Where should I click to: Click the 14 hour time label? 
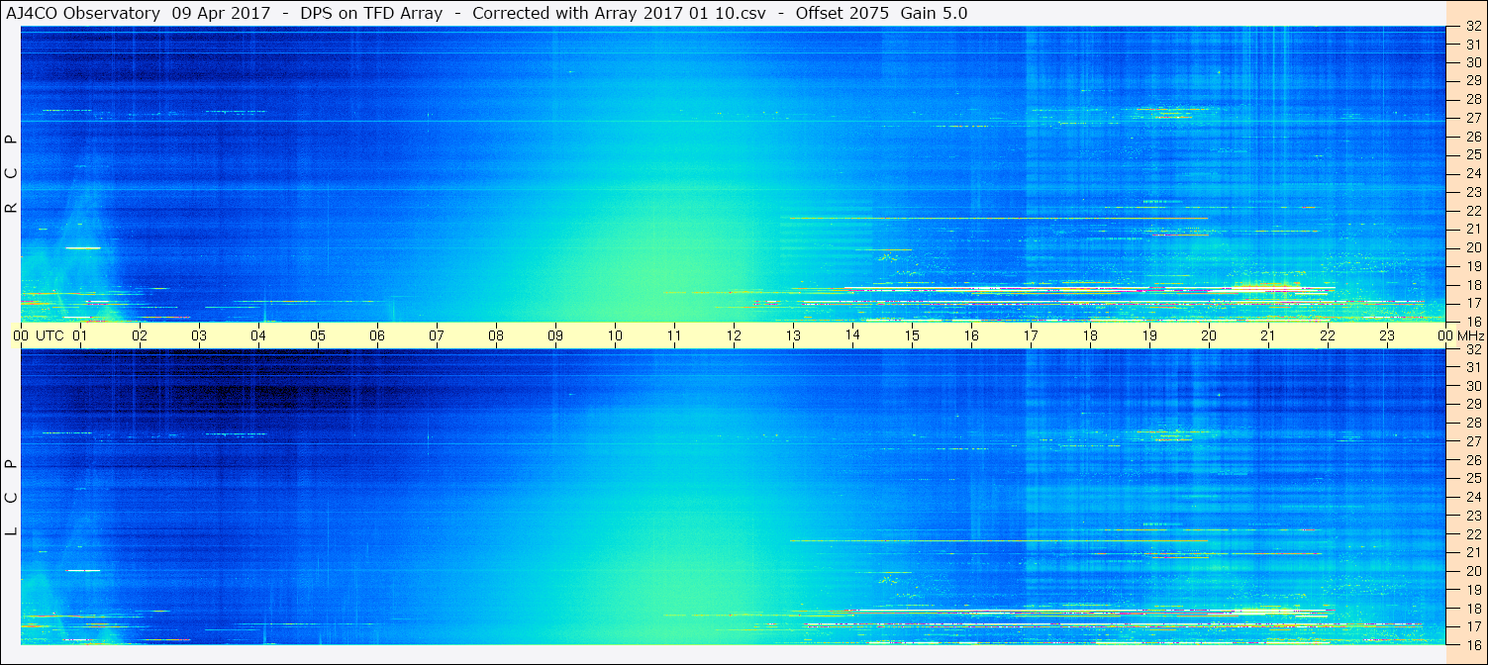point(852,334)
